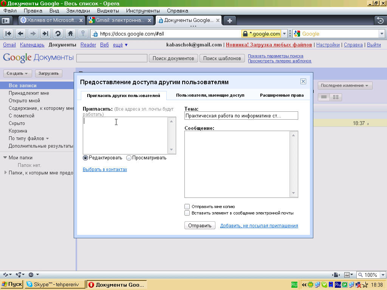Click the Fast Forward navigation button
This screenshot has width=387, height=290.
[x=45, y=34]
